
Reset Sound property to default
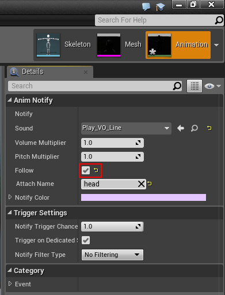(x=209, y=128)
